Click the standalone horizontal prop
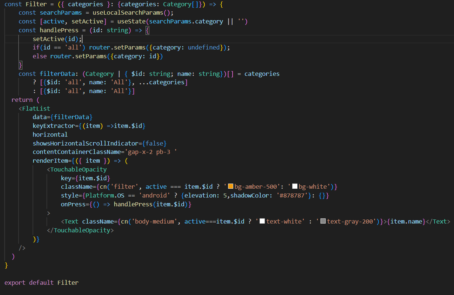 (x=50, y=134)
